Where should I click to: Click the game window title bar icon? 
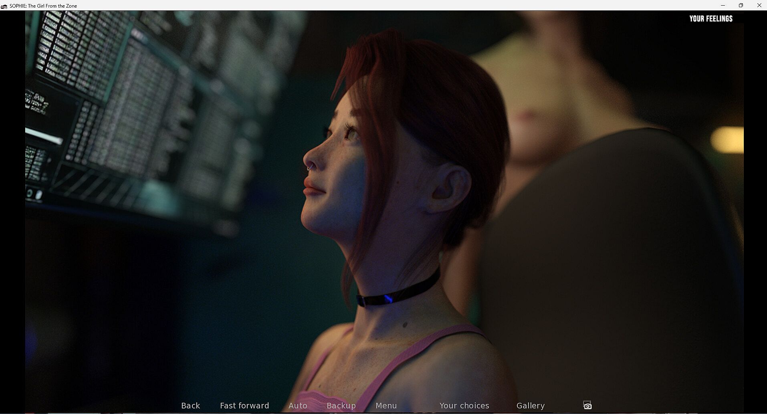tap(4, 6)
